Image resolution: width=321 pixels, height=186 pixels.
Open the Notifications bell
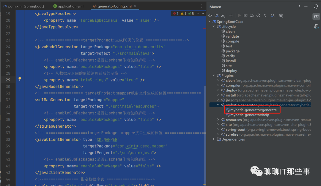[316, 7]
